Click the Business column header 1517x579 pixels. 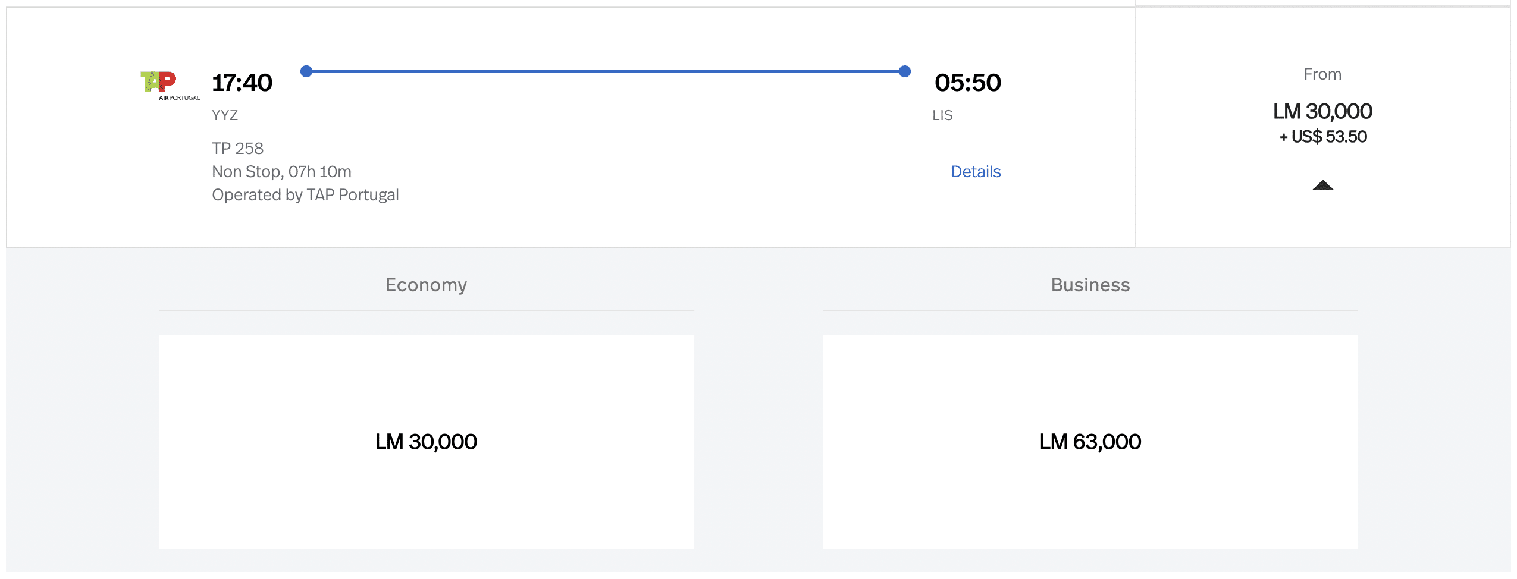pos(1090,285)
